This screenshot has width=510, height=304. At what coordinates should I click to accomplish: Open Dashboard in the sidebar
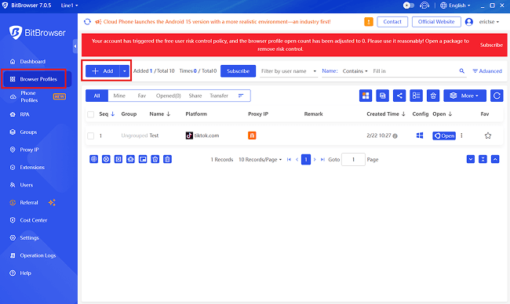[x=32, y=61]
